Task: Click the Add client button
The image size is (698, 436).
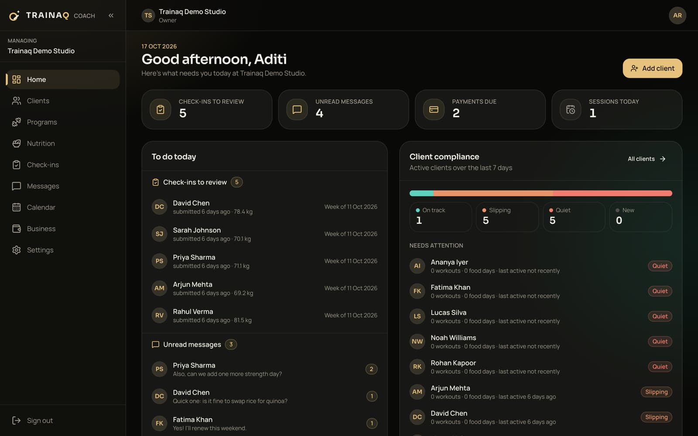Action: [652, 68]
